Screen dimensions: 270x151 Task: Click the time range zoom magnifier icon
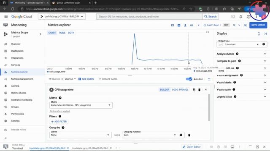point(234,25)
